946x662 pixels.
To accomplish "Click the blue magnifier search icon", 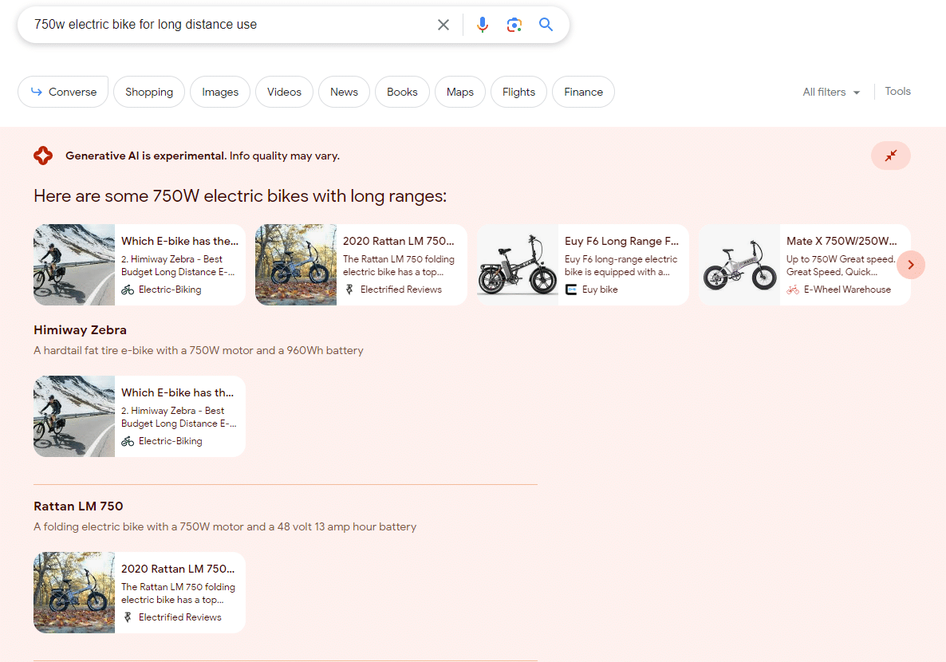I will [546, 25].
